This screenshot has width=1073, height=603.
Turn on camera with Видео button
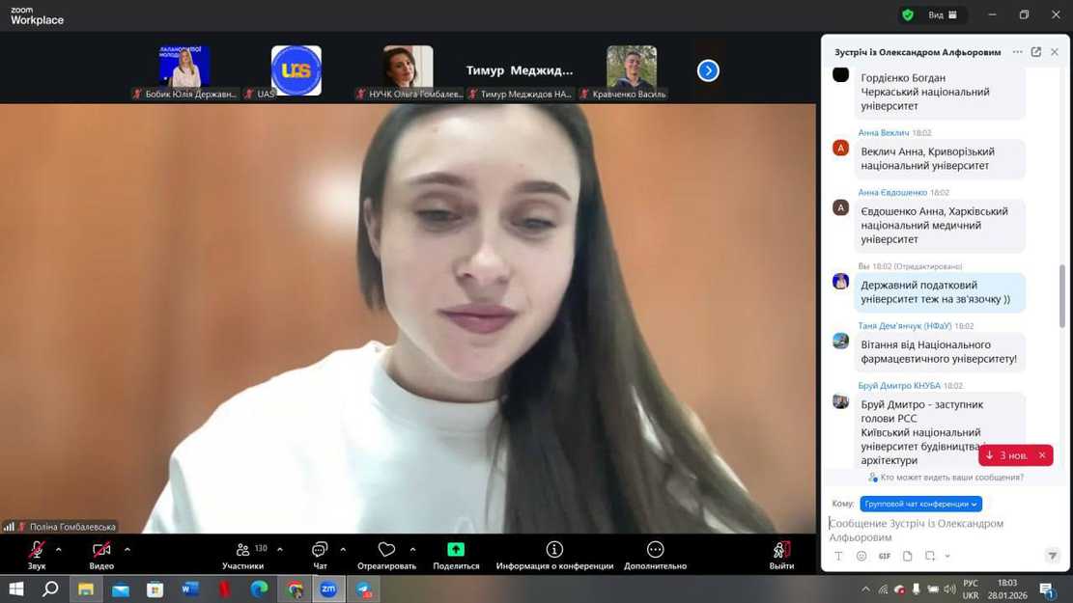pyautogui.click(x=101, y=550)
